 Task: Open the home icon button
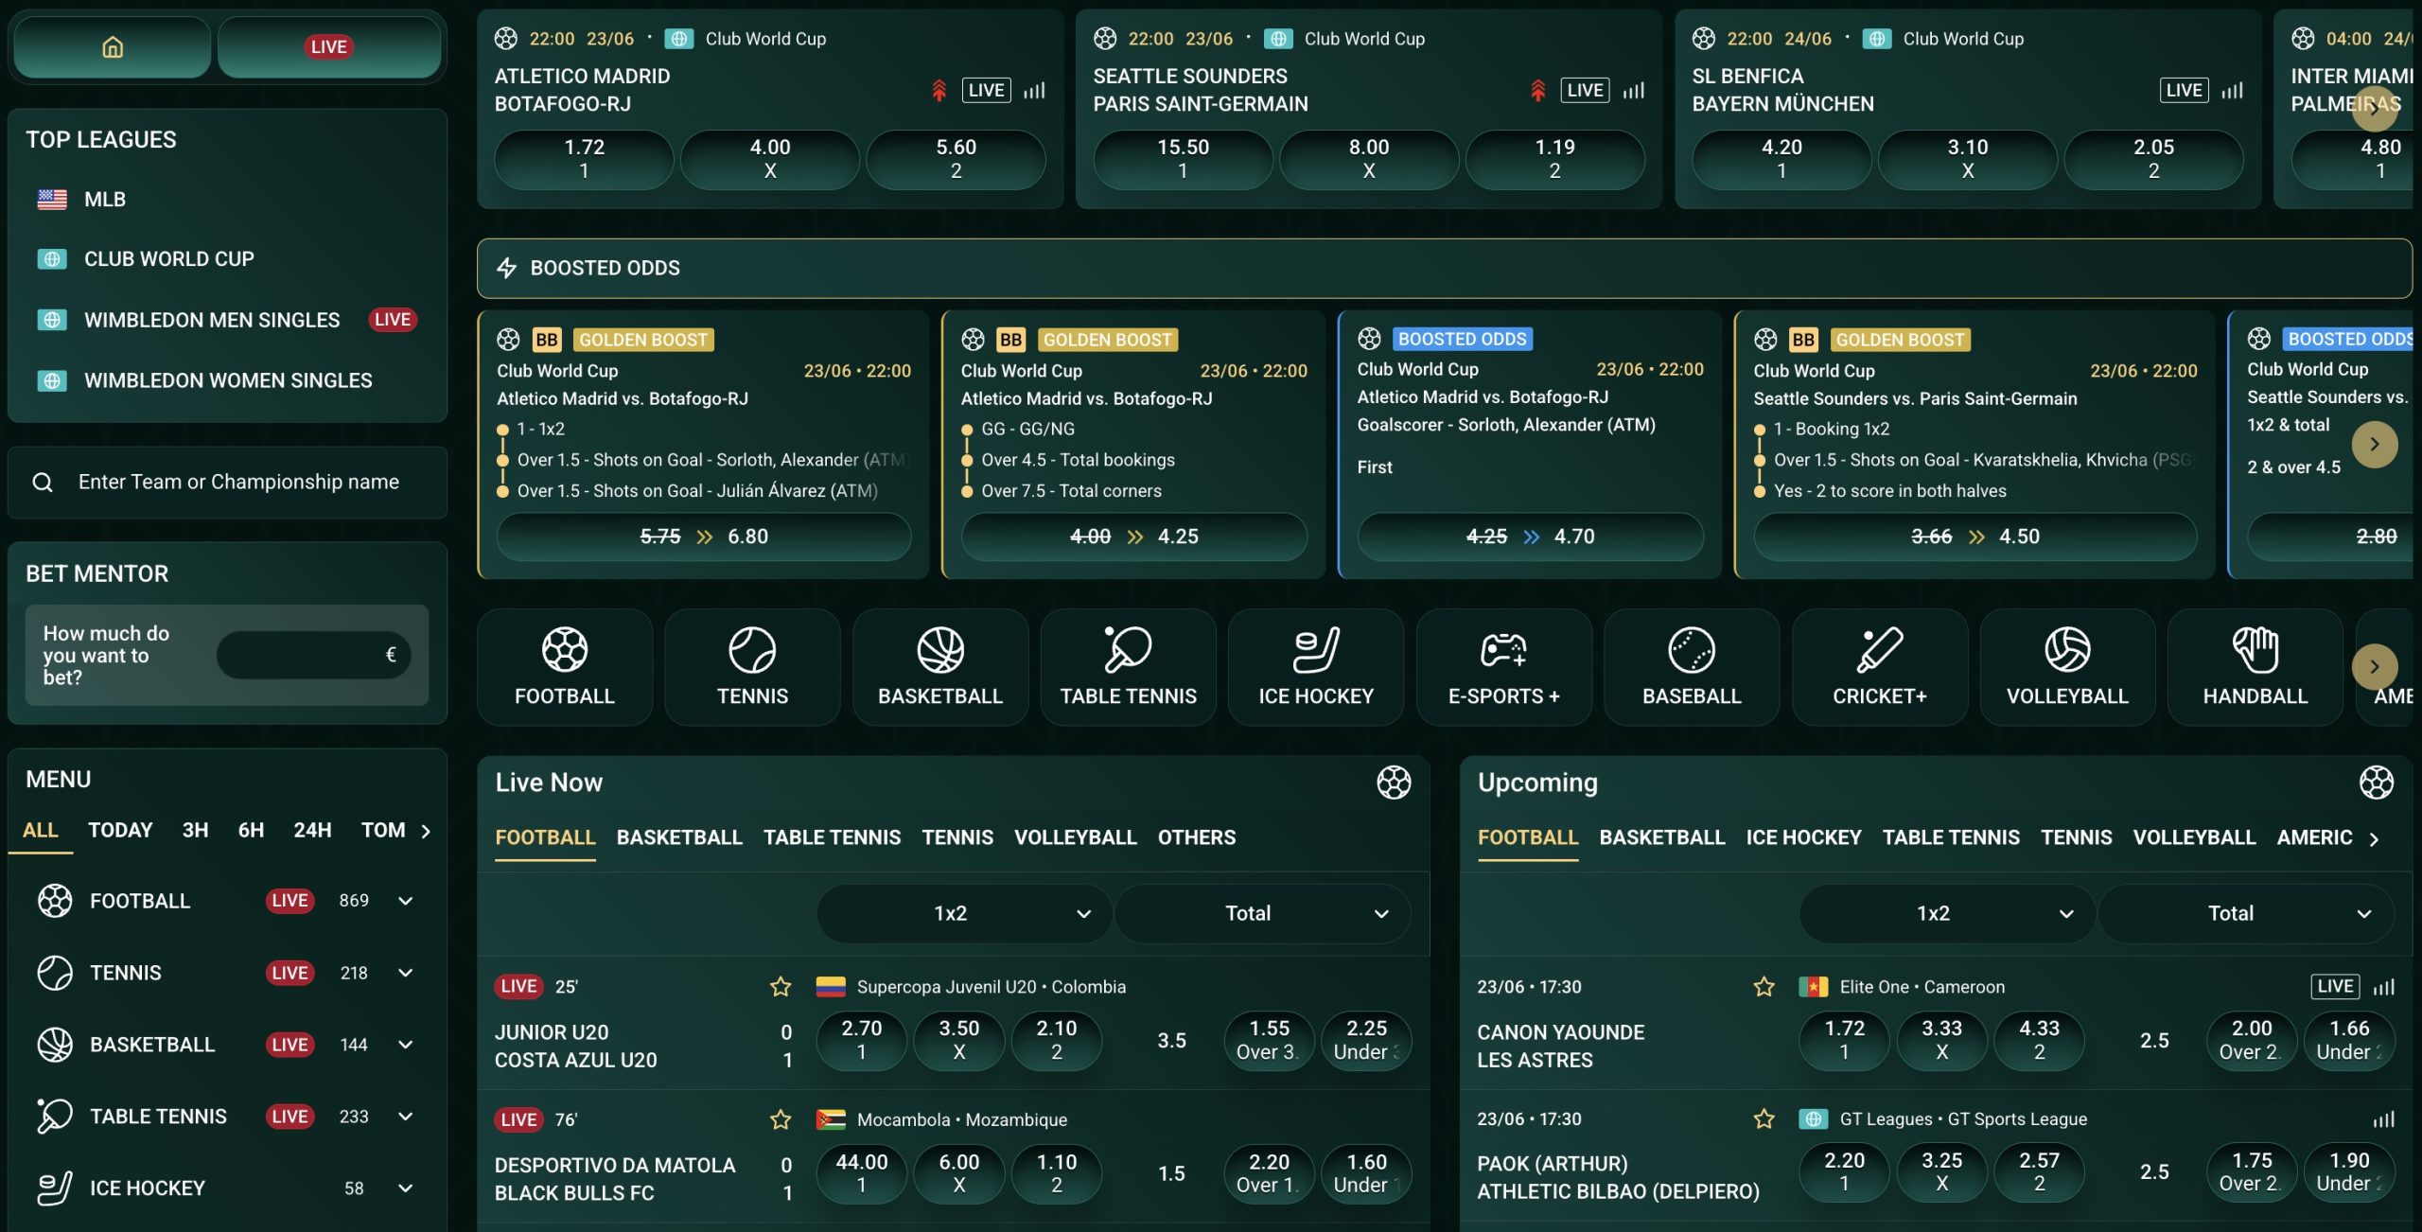click(x=113, y=46)
